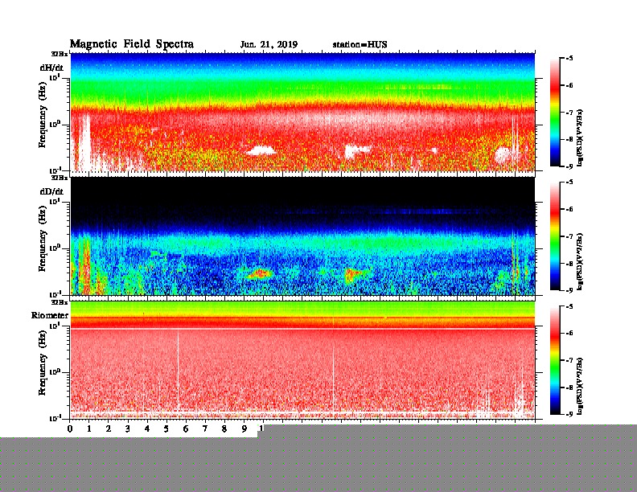The height and width of the screenshot is (492, 637).
Task: Click the log PSD label beside dH/dt colorbar
Action: [x=580, y=137]
